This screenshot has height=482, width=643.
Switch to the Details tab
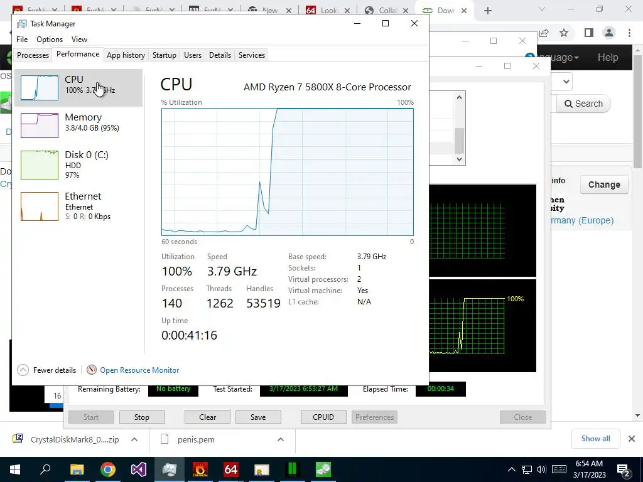point(220,55)
